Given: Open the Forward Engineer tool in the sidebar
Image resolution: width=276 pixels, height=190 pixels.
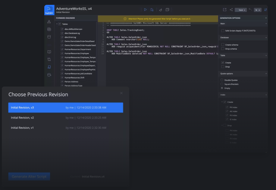Looking at the screenshot, I should tap(49, 67).
